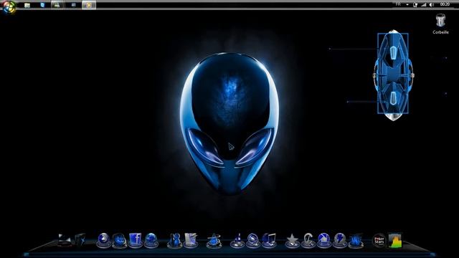Open the letter C dock icon
The height and width of the screenshot is (258, 459).
[308, 241]
